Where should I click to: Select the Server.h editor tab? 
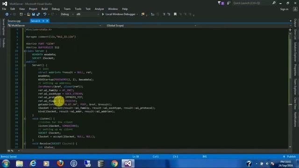(36, 21)
